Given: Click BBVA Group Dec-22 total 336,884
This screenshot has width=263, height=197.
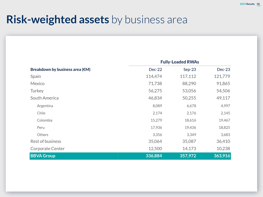Looking at the screenshot, I should point(154,156).
